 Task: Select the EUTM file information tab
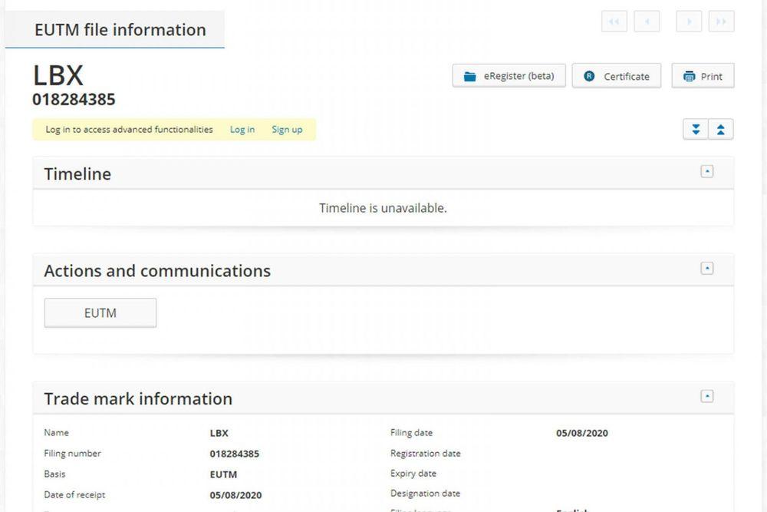click(120, 30)
